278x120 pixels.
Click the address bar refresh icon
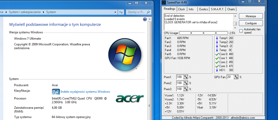121,12
